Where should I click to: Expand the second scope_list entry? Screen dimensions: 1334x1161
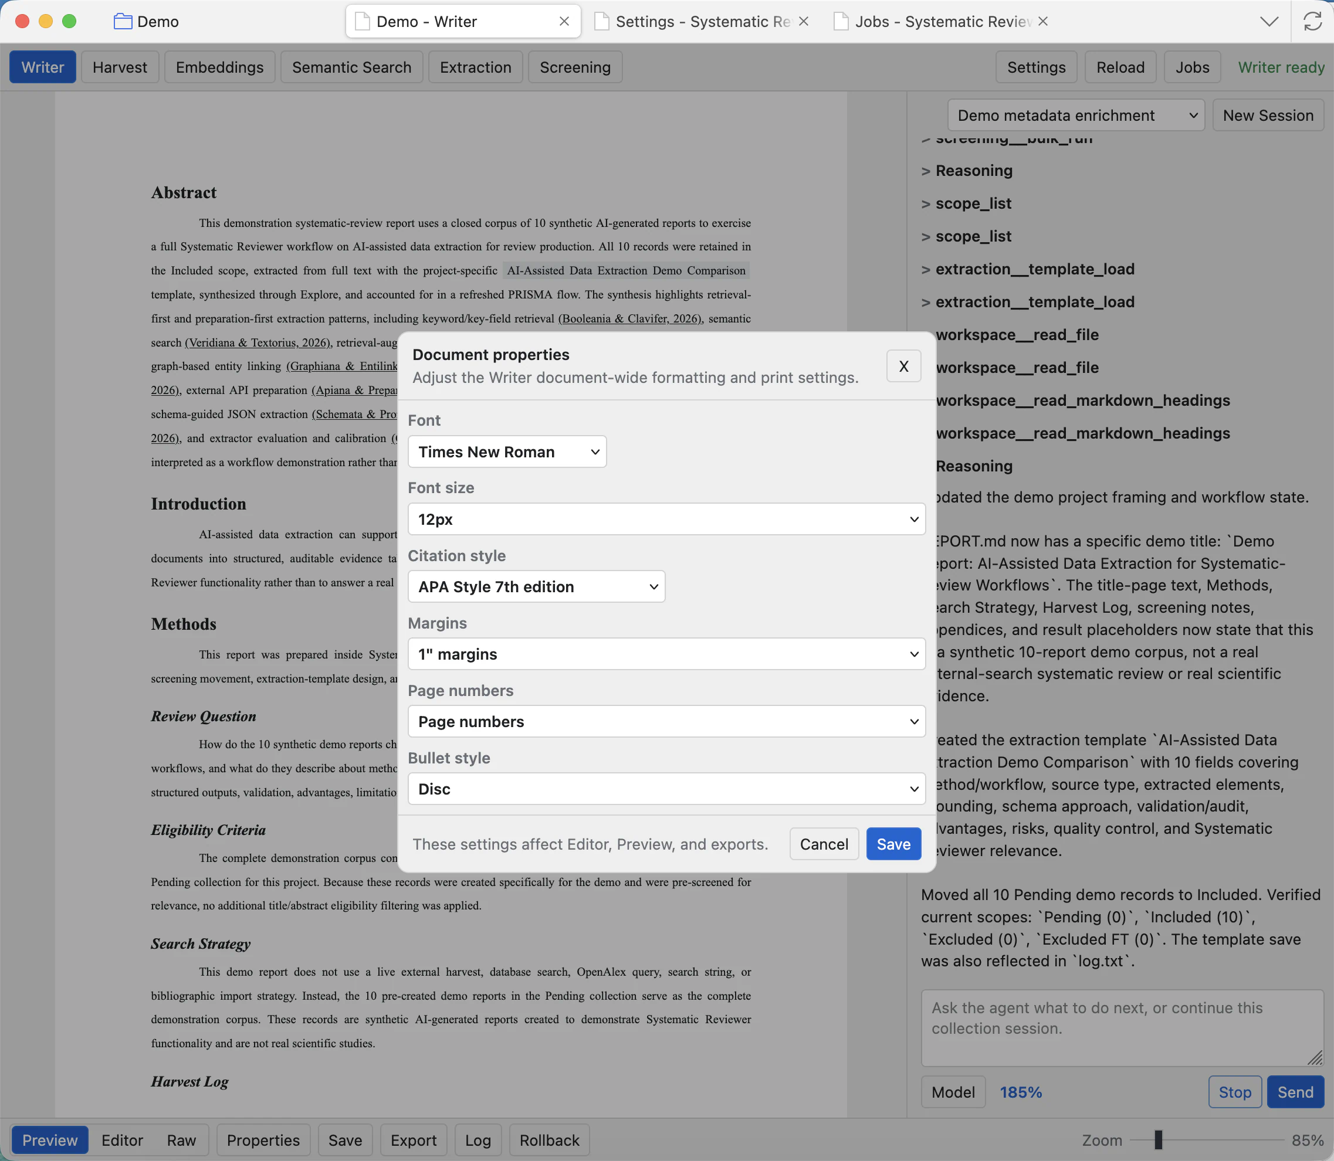[966, 236]
